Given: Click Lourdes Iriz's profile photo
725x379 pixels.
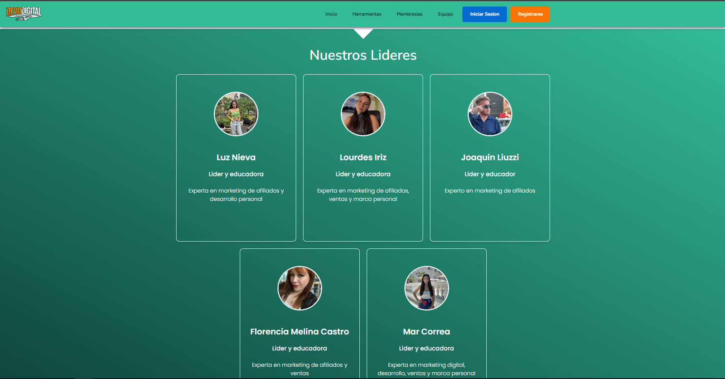Looking at the screenshot, I should pyautogui.click(x=363, y=114).
